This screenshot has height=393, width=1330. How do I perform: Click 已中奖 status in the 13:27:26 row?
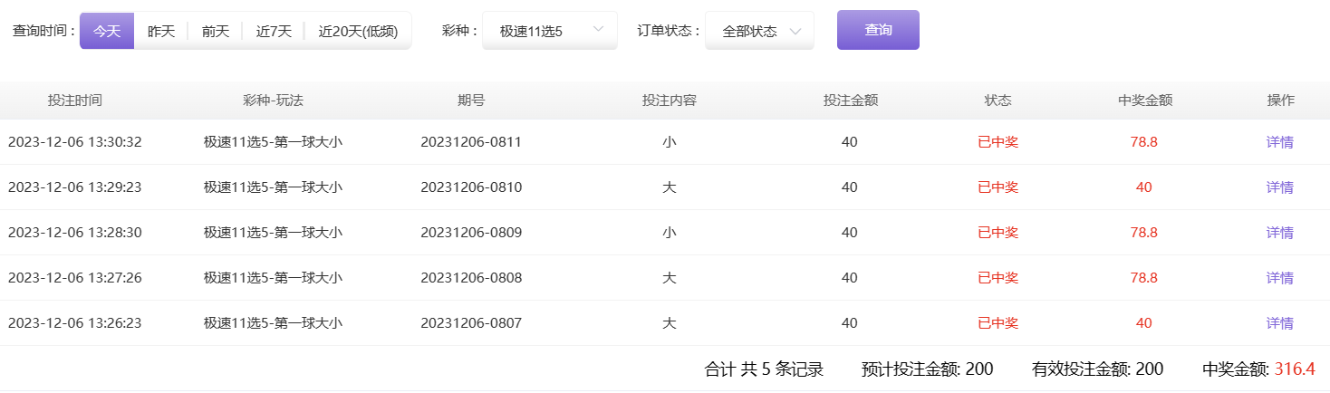[997, 278]
